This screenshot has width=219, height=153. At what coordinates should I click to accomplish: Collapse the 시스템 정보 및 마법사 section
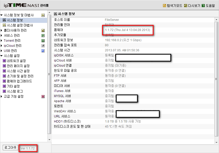(2, 15)
